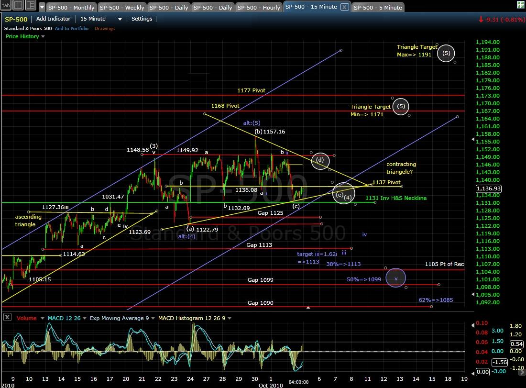Click the '1105 Pt of Rec' annotation

(x=445, y=264)
